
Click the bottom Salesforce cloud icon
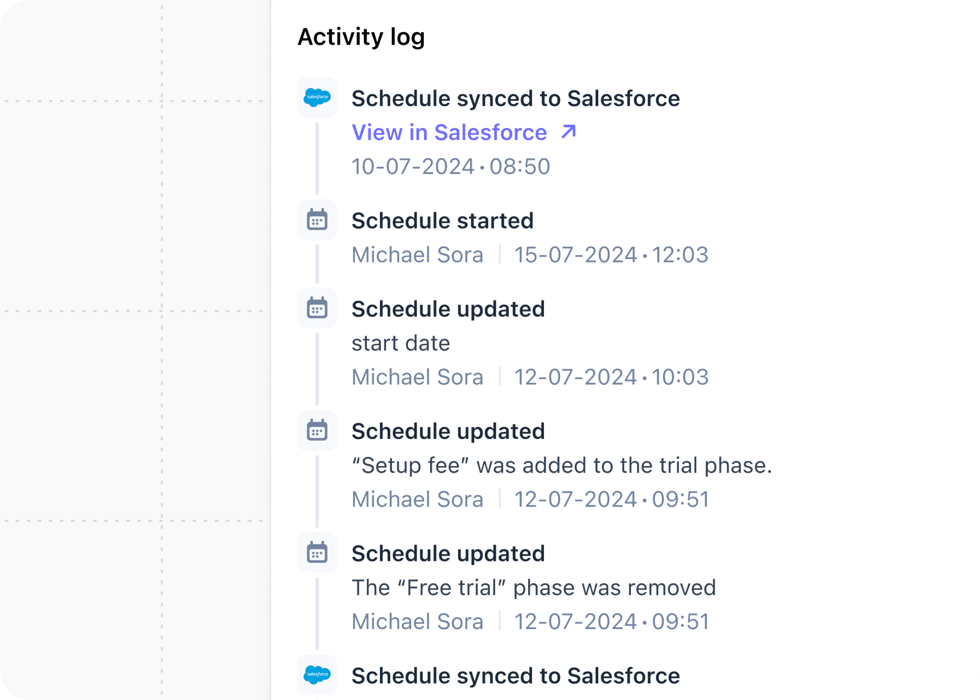(x=317, y=675)
